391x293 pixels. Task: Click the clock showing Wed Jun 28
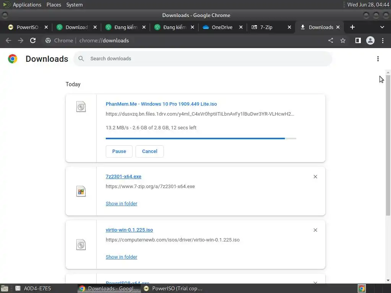(368, 5)
